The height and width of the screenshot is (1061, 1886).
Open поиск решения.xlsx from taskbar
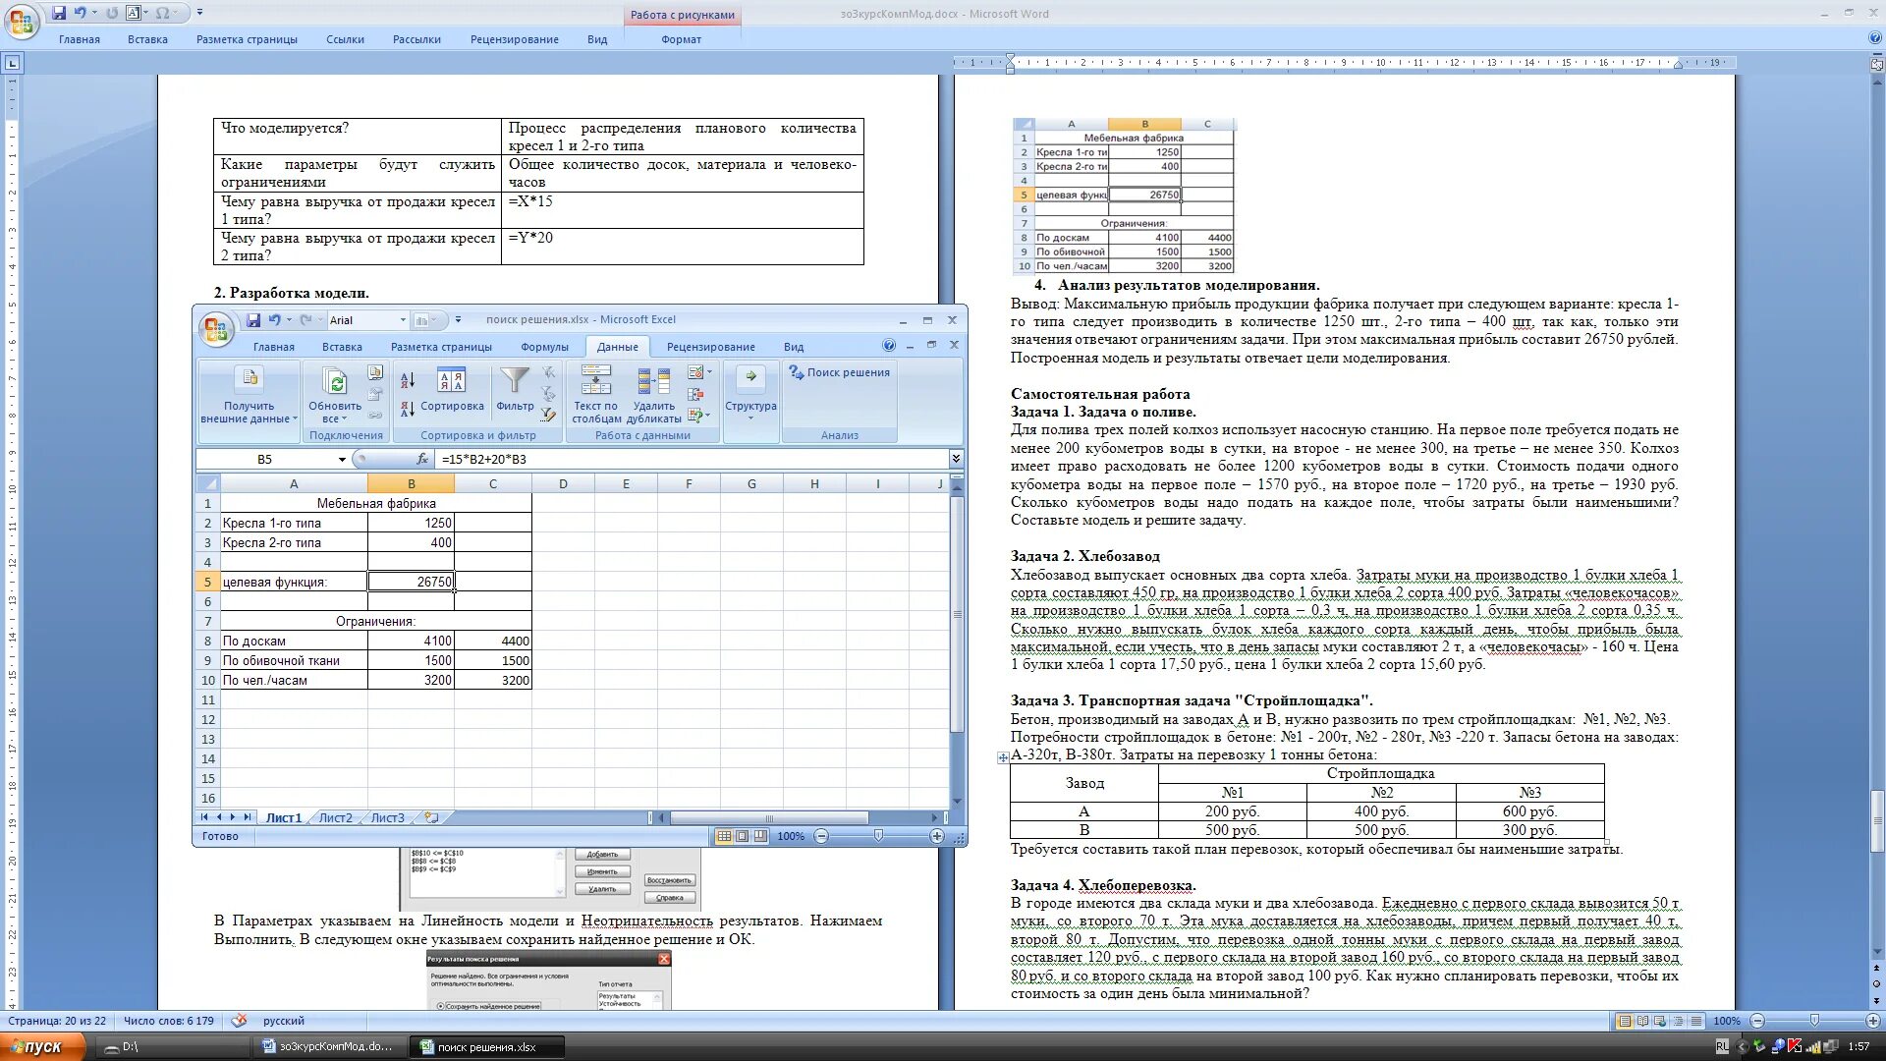click(x=486, y=1046)
